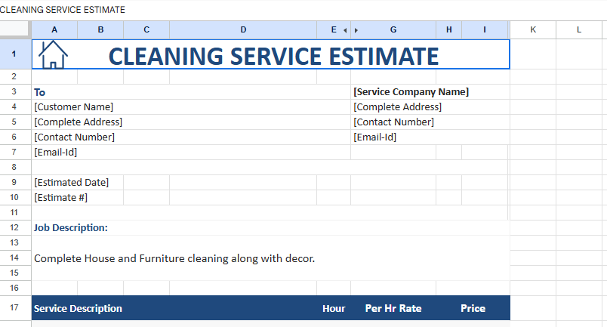Click the house icon in the title
Screen dimensions: 607x327
point(53,54)
